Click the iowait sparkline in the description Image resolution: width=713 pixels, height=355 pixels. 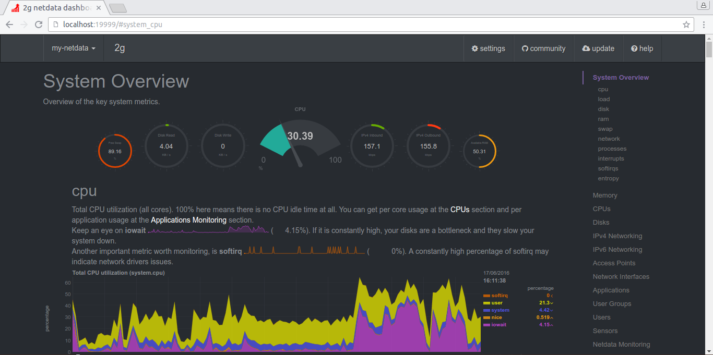point(209,230)
